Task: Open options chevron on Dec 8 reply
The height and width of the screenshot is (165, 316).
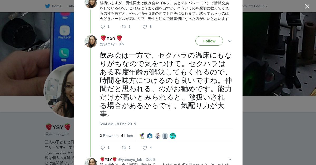Action: point(230,159)
